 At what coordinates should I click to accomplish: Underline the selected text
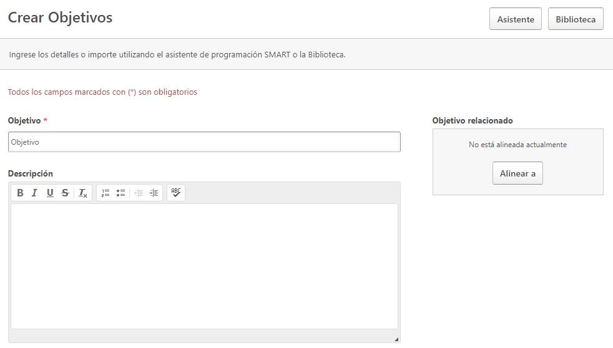[x=50, y=193]
